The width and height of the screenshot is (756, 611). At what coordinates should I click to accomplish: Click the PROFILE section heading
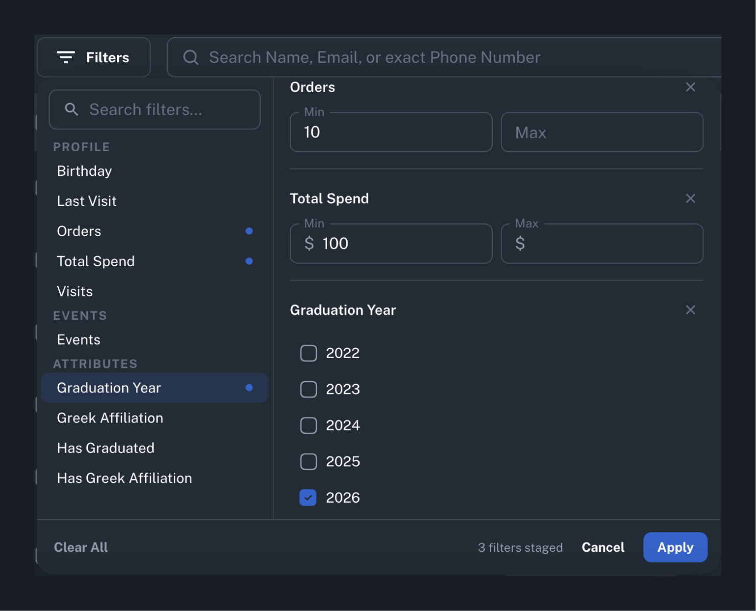(x=81, y=147)
